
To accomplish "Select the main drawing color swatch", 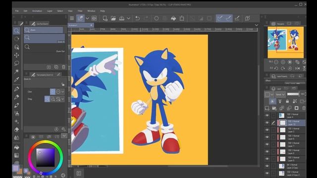I will (16, 168).
